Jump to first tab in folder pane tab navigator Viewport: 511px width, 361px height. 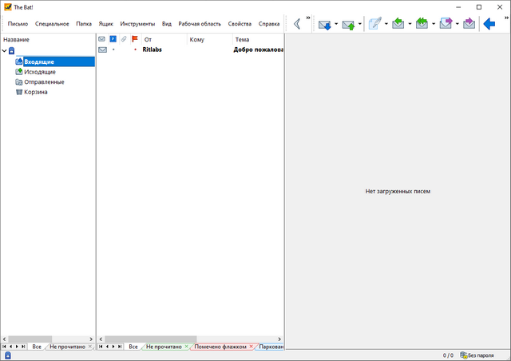4,347
